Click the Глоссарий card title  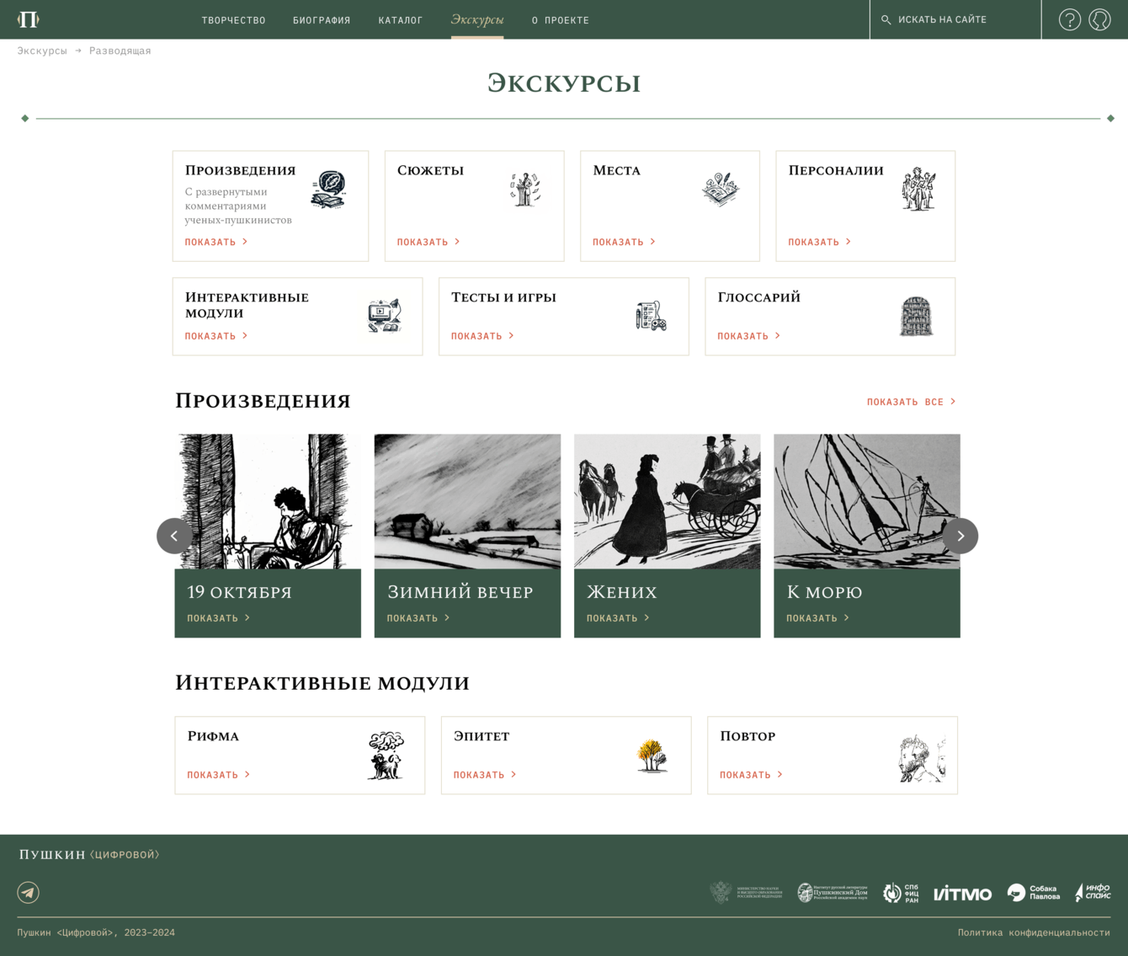758,297
